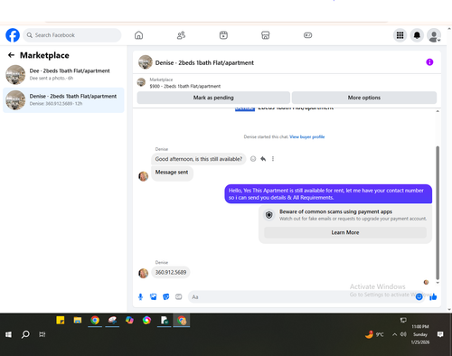This screenshot has width=452, height=356.
Task: Open the Reels video tab icon
Action: [223, 35]
